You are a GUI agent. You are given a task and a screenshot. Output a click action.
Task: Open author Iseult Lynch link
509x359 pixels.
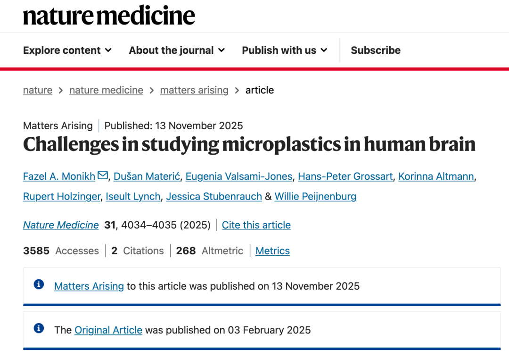pyautogui.click(x=133, y=197)
